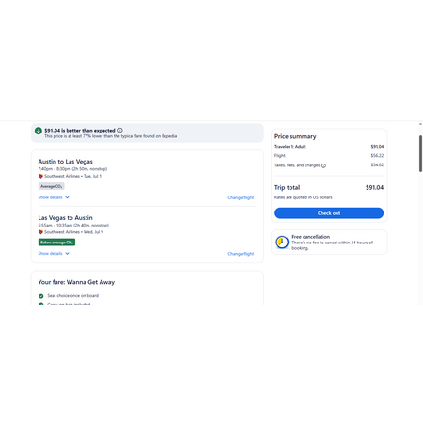The image size is (423, 423).
Task: Click the free cancellation clock icon
Action: pyautogui.click(x=282, y=243)
